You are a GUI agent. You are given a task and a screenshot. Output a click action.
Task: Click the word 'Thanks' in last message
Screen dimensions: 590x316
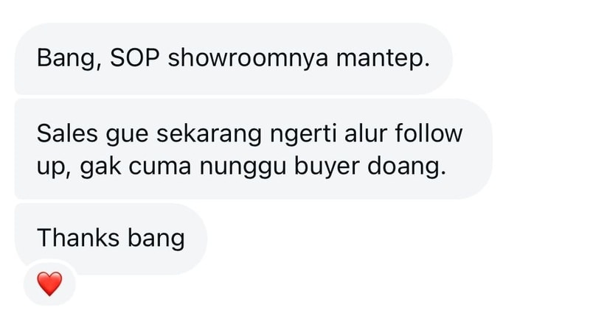(78, 238)
